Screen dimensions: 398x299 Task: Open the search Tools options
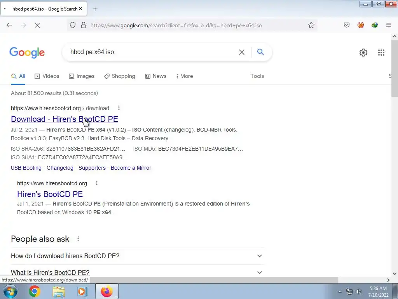pos(257,76)
